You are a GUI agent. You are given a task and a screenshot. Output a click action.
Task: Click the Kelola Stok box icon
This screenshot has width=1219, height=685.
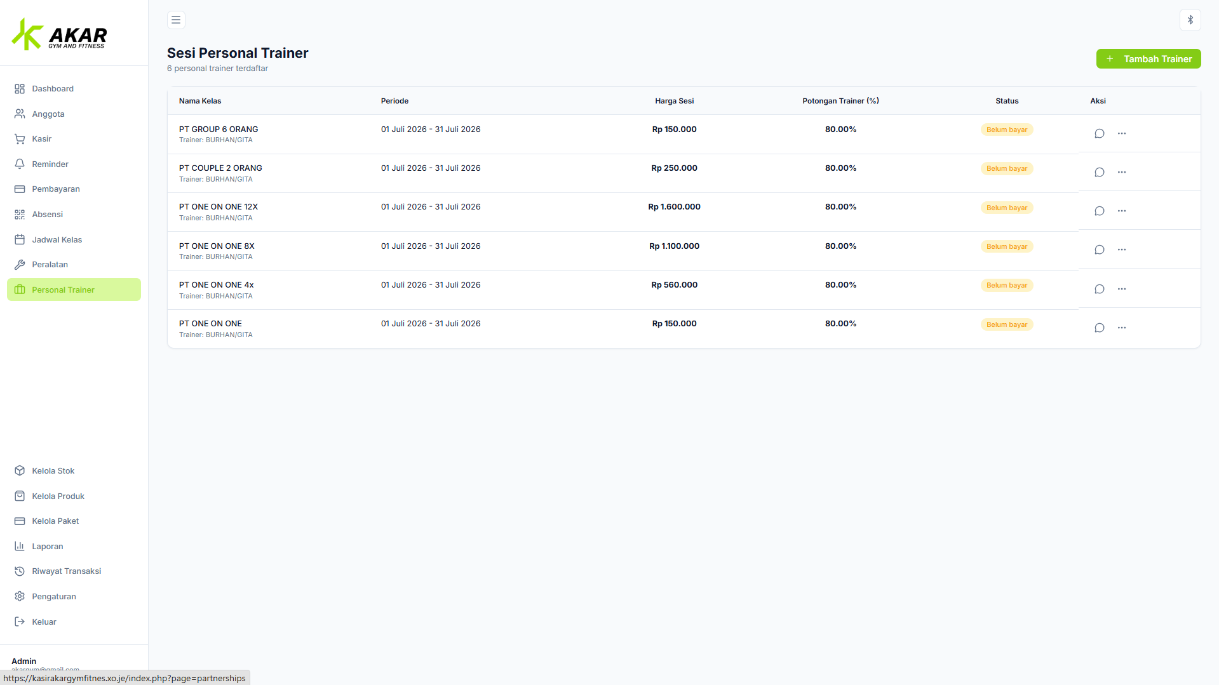click(x=20, y=470)
